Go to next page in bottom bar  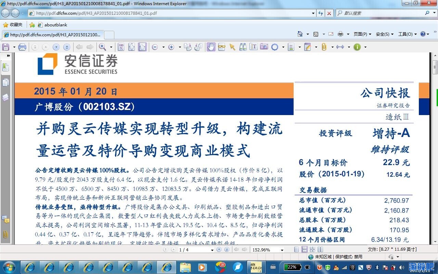click(219, 250)
